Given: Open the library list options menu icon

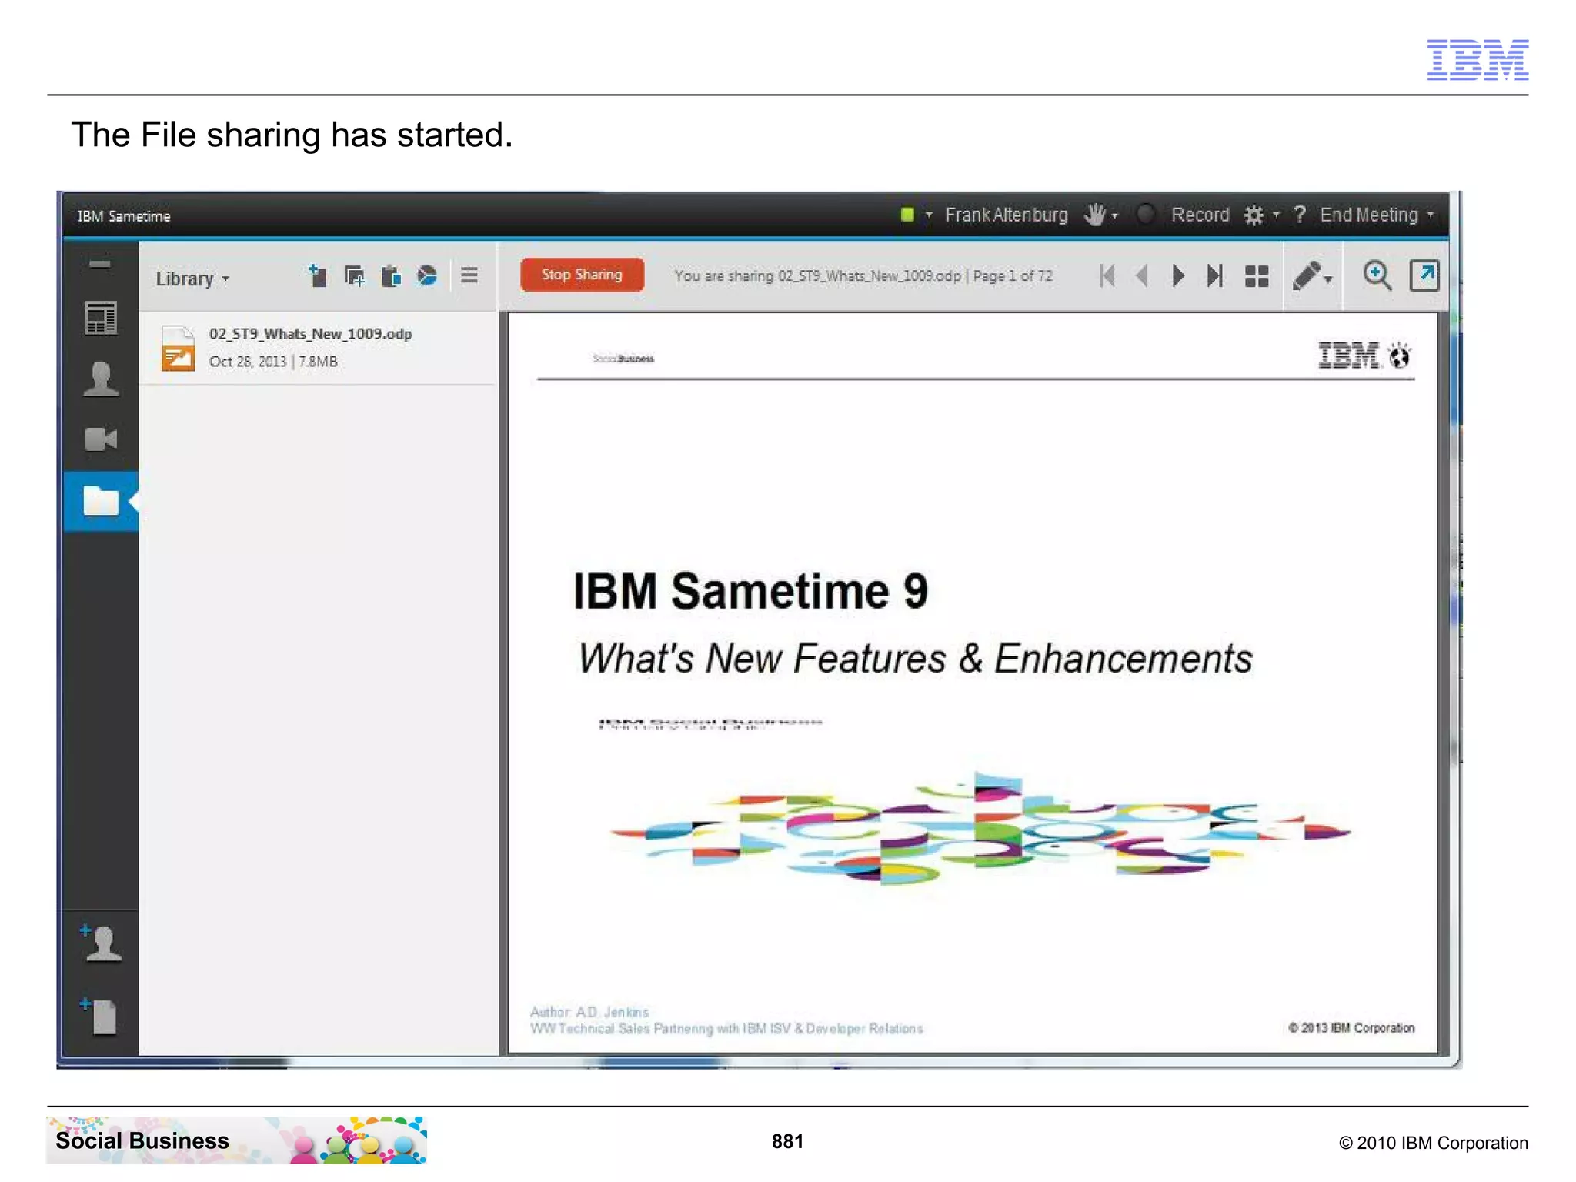Looking at the screenshot, I should (469, 275).
